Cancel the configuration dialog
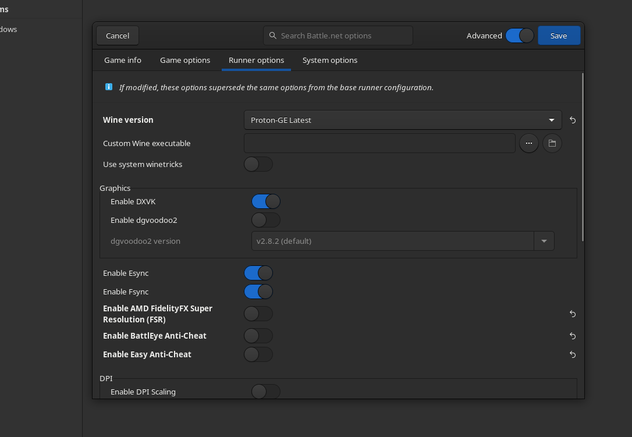632x437 pixels. tap(118, 35)
